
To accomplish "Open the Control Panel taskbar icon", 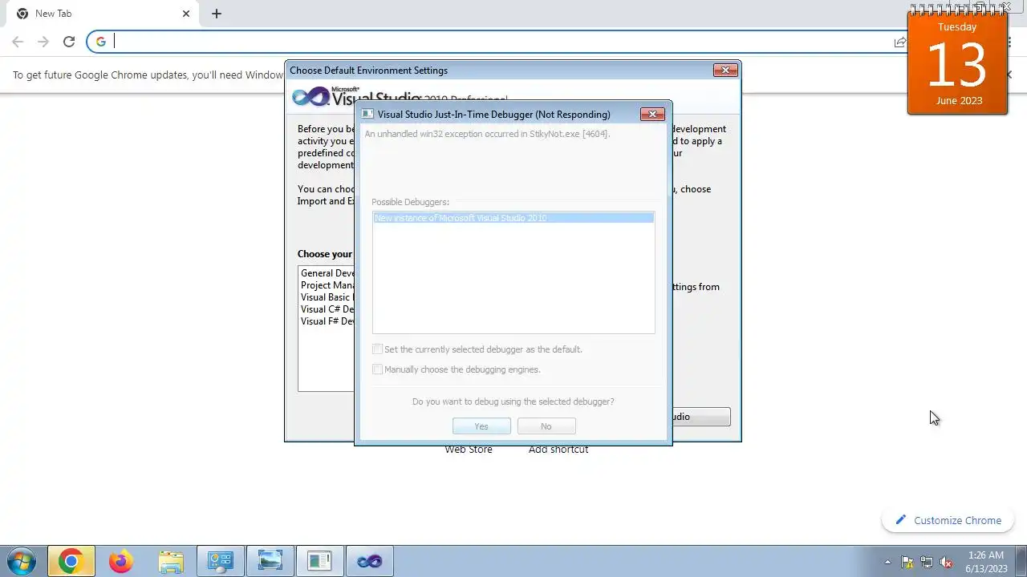I will (220, 561).
